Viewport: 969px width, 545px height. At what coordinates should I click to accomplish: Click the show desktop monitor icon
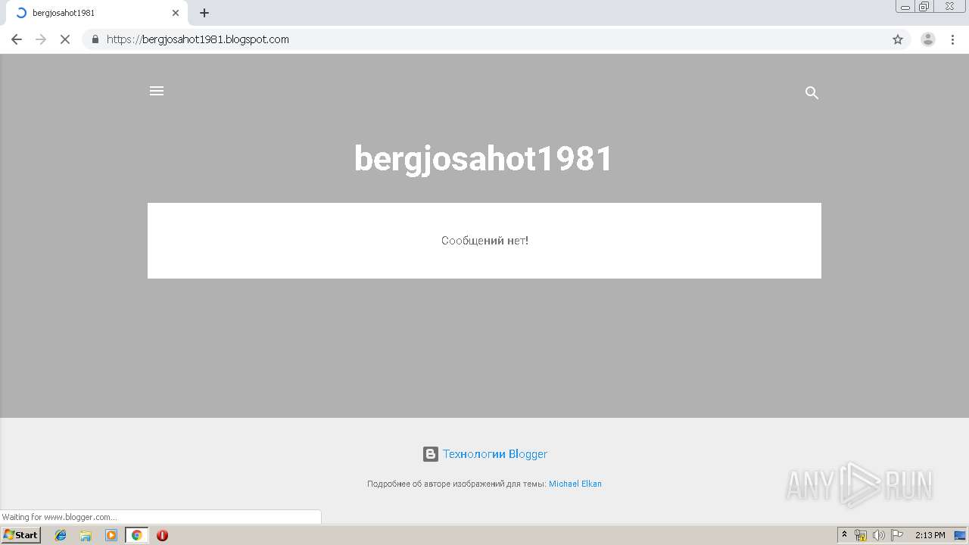tap(960, 535)
